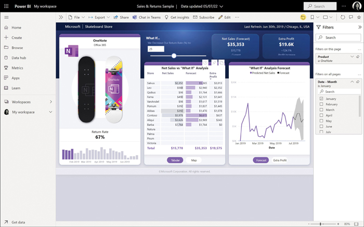Collapse the Filters pane
Screen dimensions: 364x227
click(360, 27)
